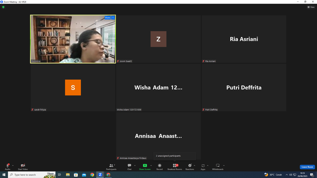Viewport: 317px width, 178px height.
Task: Expand chat options arrow
Action: (135, 166)
